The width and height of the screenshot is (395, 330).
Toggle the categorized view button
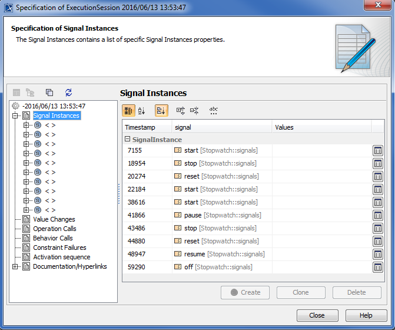click(128, 110)
